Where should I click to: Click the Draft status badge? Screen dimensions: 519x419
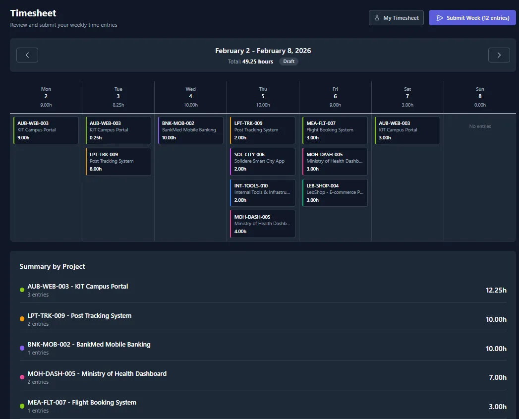pyautogui.click(x=288, y=61)
